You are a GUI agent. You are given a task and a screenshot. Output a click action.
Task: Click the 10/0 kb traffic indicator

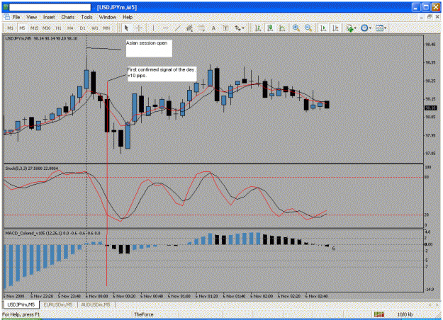[x=405, y=314]
